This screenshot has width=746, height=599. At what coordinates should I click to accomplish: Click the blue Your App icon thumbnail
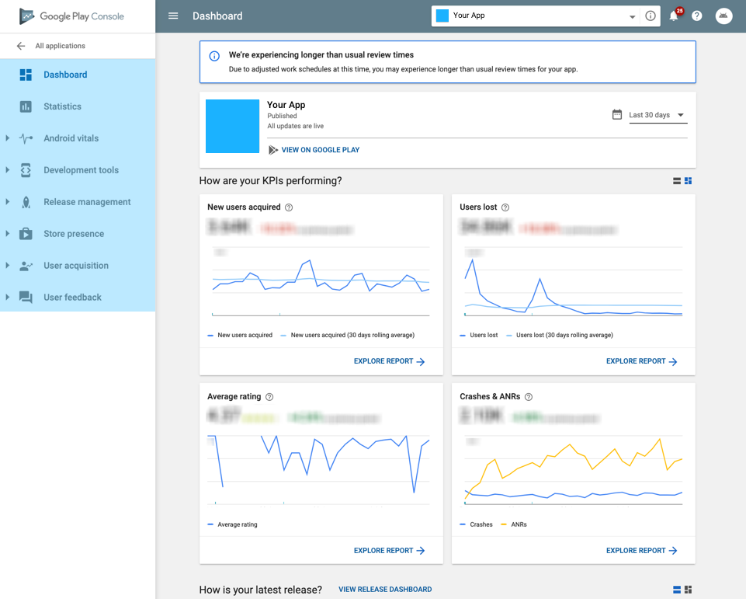[232, 126]
